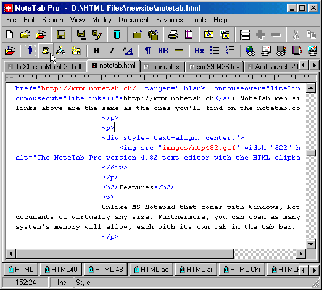Screen dimensions: 322x290
Task: Open the Modify menu
Action: tap(102, 20)
